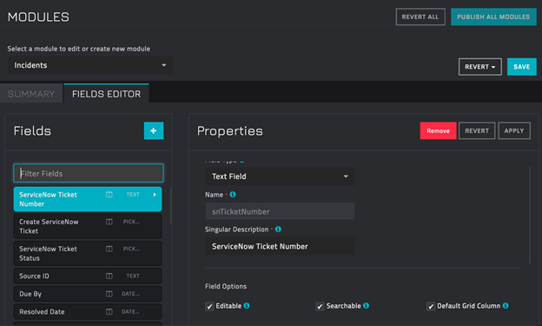Open info tooltip next to Name label
Screen dimensions: 542x326
point(233,195)
